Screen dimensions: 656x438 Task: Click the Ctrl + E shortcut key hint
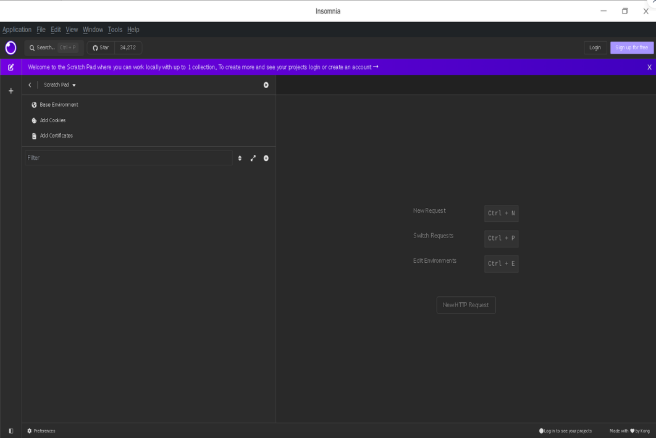(x=501, y=263)
